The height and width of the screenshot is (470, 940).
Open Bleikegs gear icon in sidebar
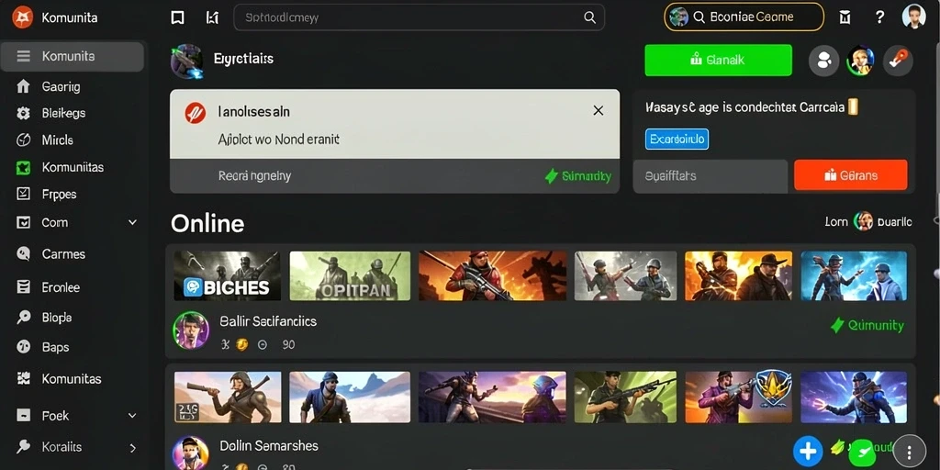[23, 113]
